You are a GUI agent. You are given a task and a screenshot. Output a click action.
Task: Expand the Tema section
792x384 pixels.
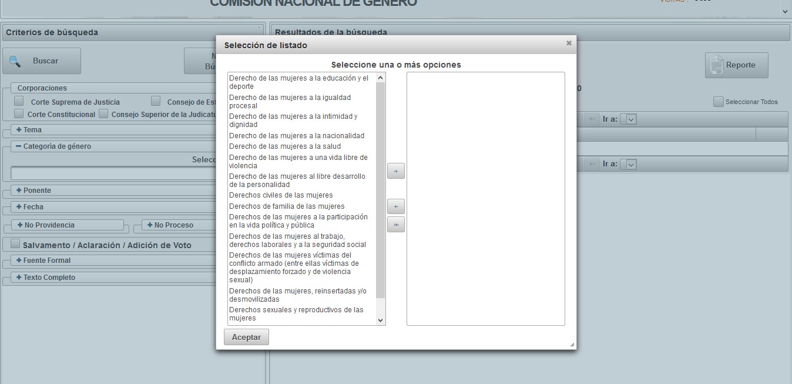coord(19,130)
